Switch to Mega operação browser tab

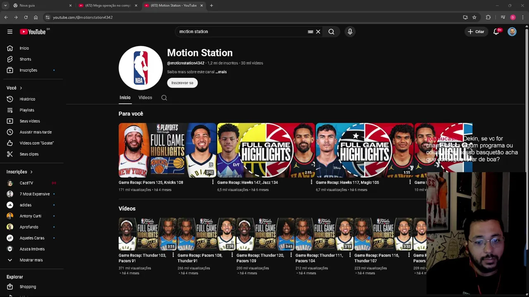click(107, 5)
